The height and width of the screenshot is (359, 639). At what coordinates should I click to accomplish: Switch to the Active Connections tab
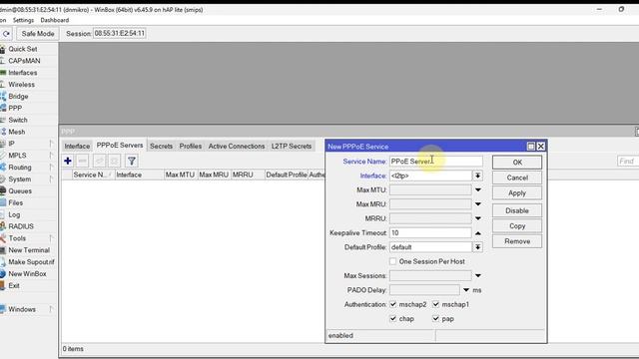click(237, 146)
